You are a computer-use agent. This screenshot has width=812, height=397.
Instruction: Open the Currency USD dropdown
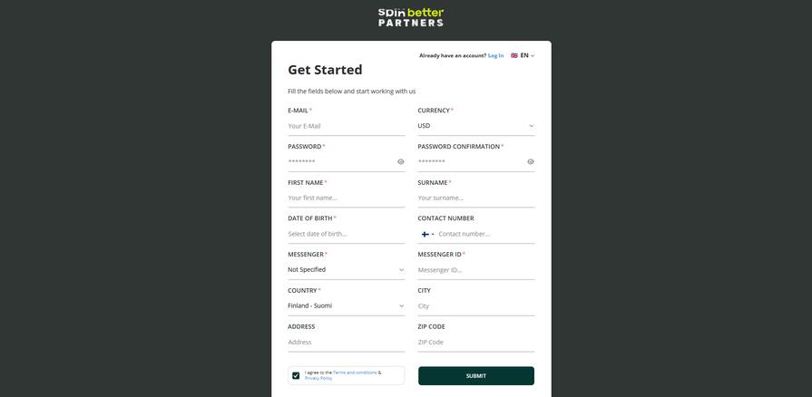475,126
